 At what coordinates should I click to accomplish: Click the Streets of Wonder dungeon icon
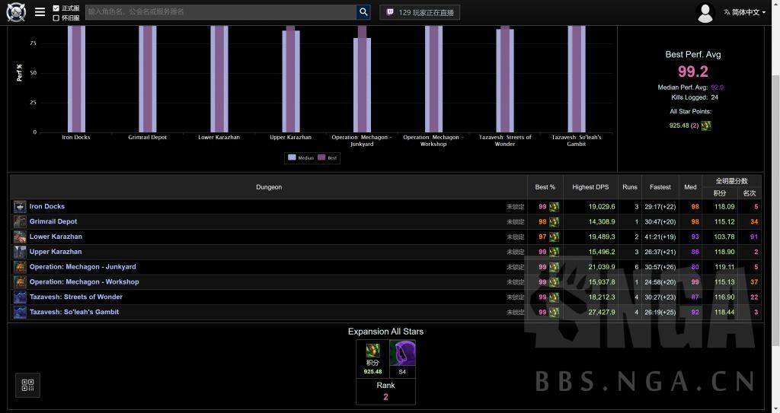pos(20,297)
